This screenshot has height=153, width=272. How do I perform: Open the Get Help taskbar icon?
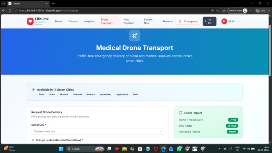point(148,149)
